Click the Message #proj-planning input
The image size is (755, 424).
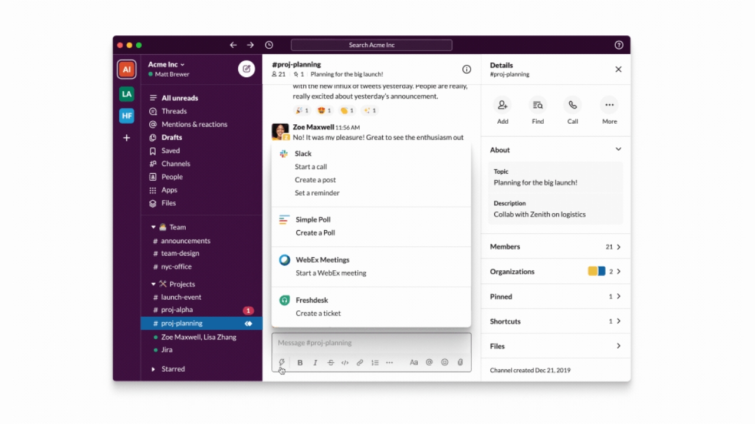click(x=372, y=343)
